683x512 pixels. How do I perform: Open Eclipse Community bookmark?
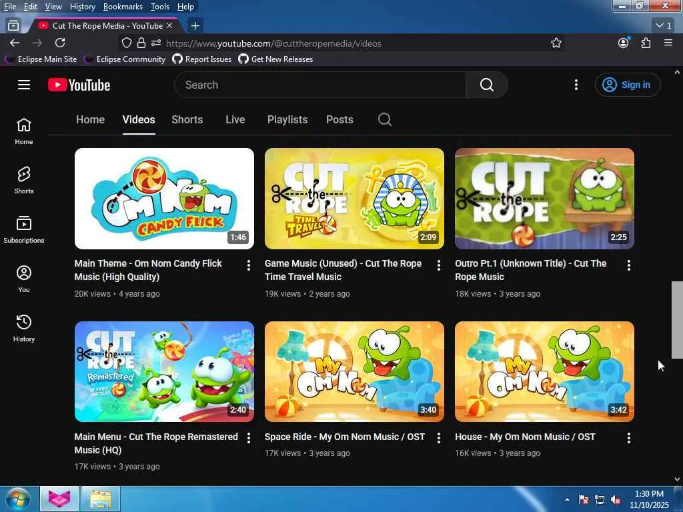tap(125, 59)
